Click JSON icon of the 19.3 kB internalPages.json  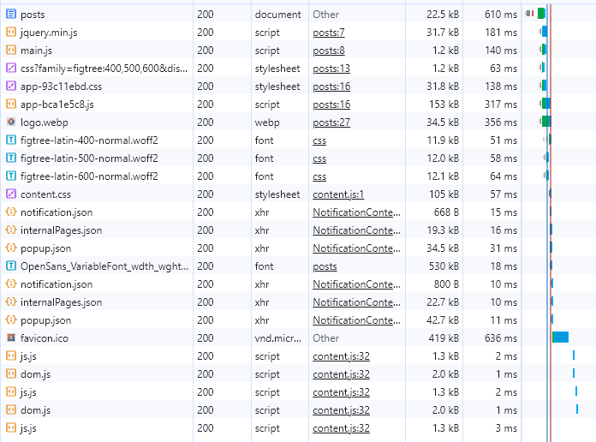pyautogui.click(x=11, y=230)
